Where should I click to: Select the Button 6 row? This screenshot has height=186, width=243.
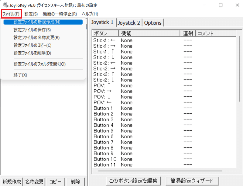click(164, 136)
